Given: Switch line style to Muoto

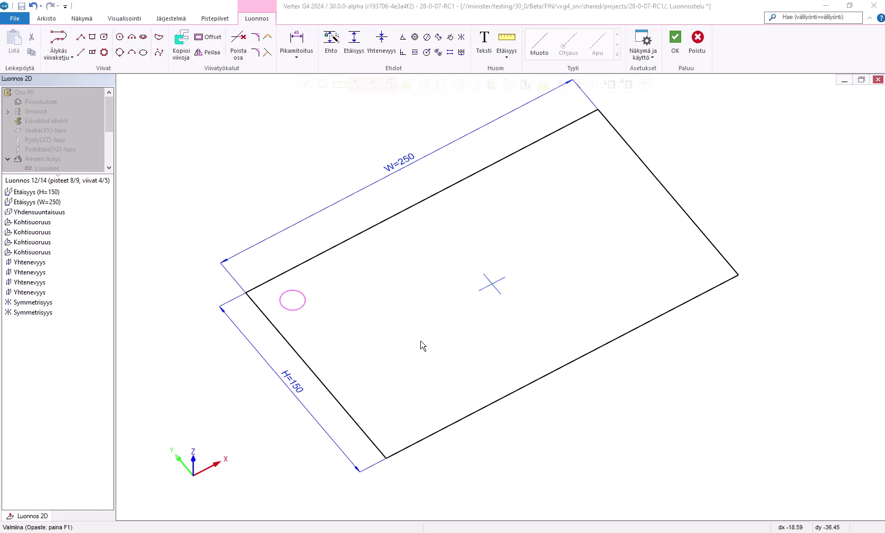Looking at the screenshot, I should pos(539,43).
